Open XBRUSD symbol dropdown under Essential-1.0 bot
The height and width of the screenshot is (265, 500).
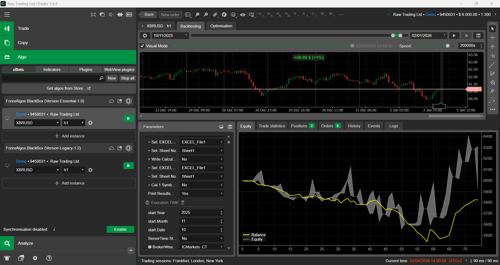[37, 123]
